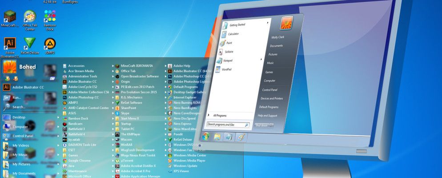Select the uTorrent program icon
The height and width of the screenshot is (178, 442).
(117, 161)
